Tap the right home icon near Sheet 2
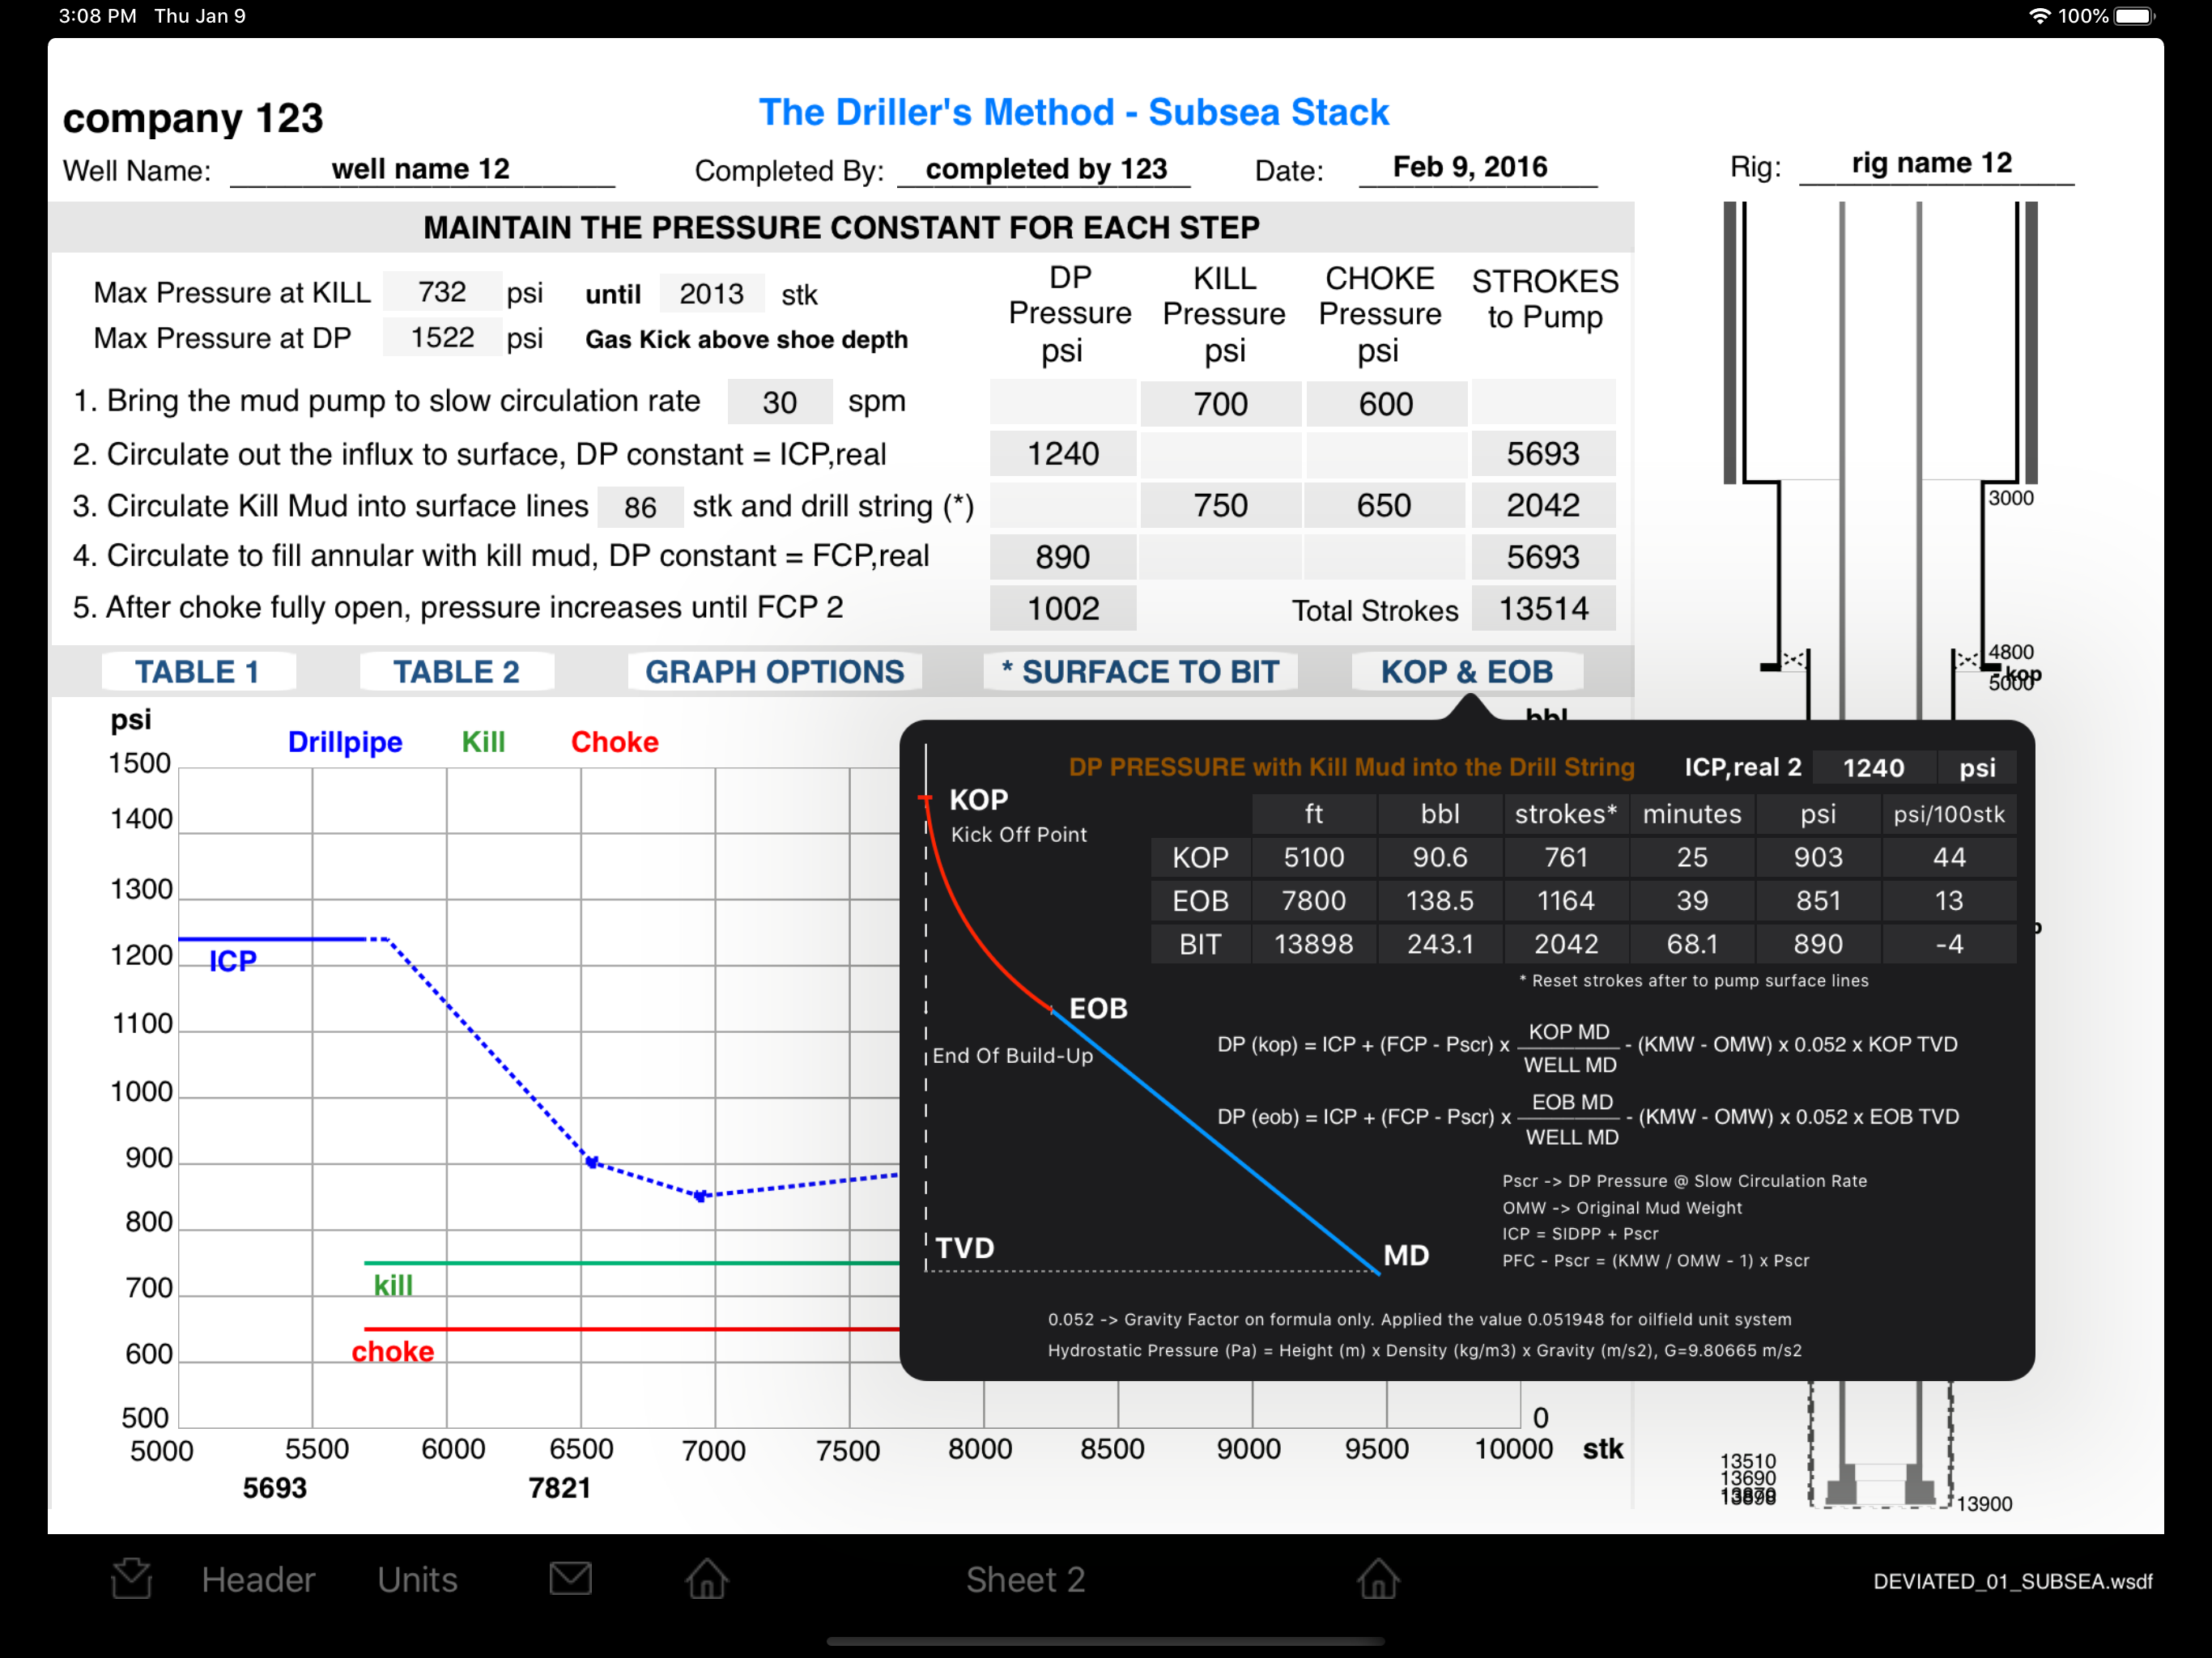The width and height of the screenshot is (2212, 1658). click(1377, 1579)
